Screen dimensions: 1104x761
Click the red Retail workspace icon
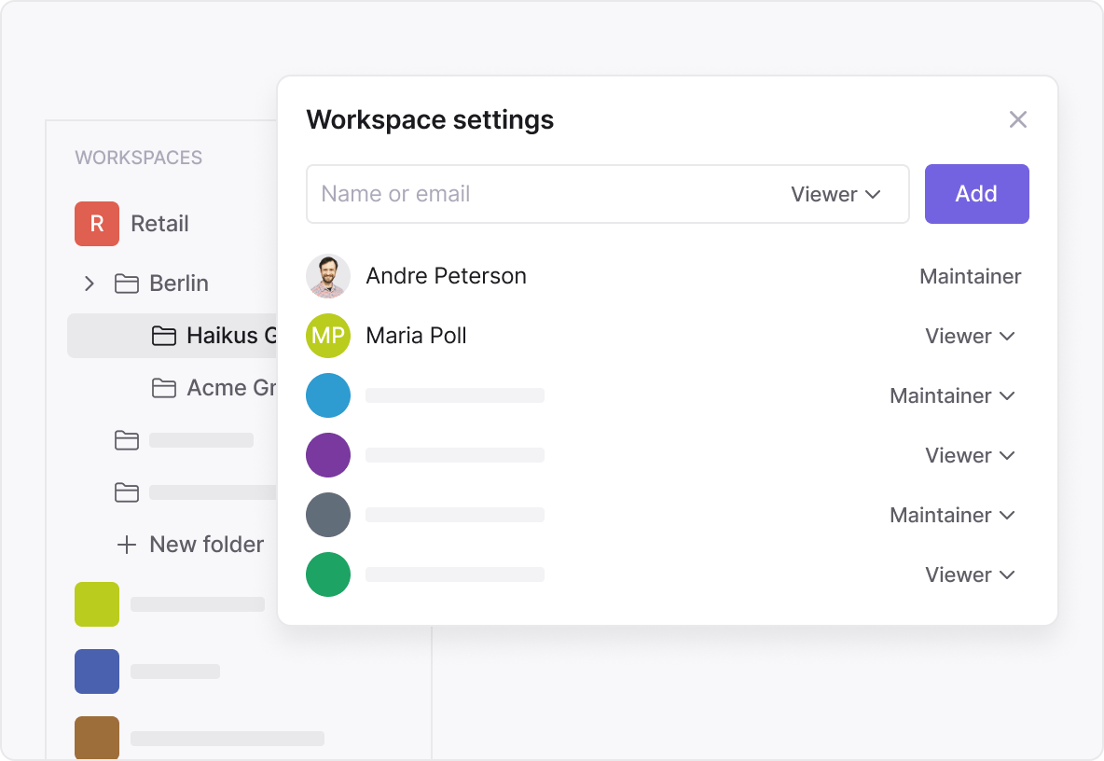tap(97, 224)
